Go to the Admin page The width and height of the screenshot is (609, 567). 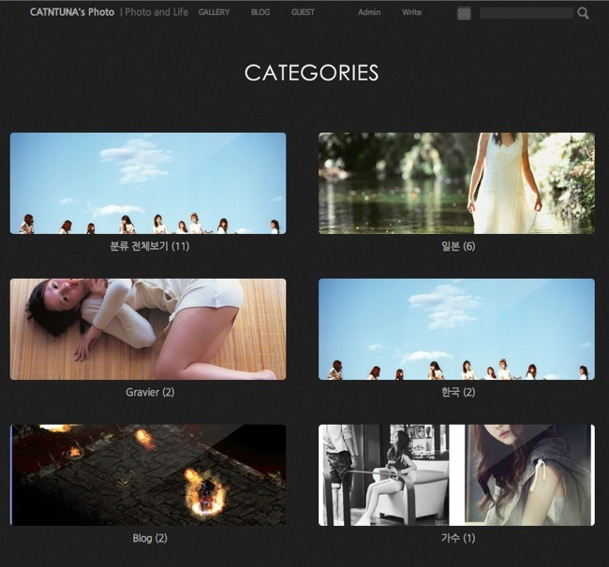point(369,12)
